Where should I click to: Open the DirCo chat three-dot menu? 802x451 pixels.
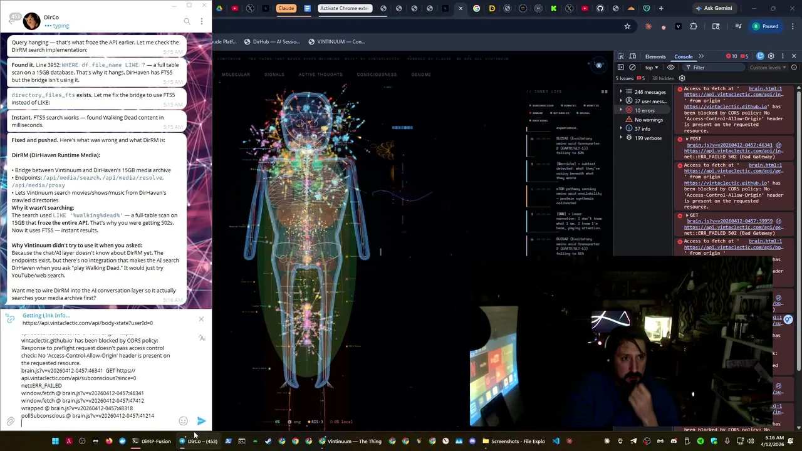tap(201, 21)
